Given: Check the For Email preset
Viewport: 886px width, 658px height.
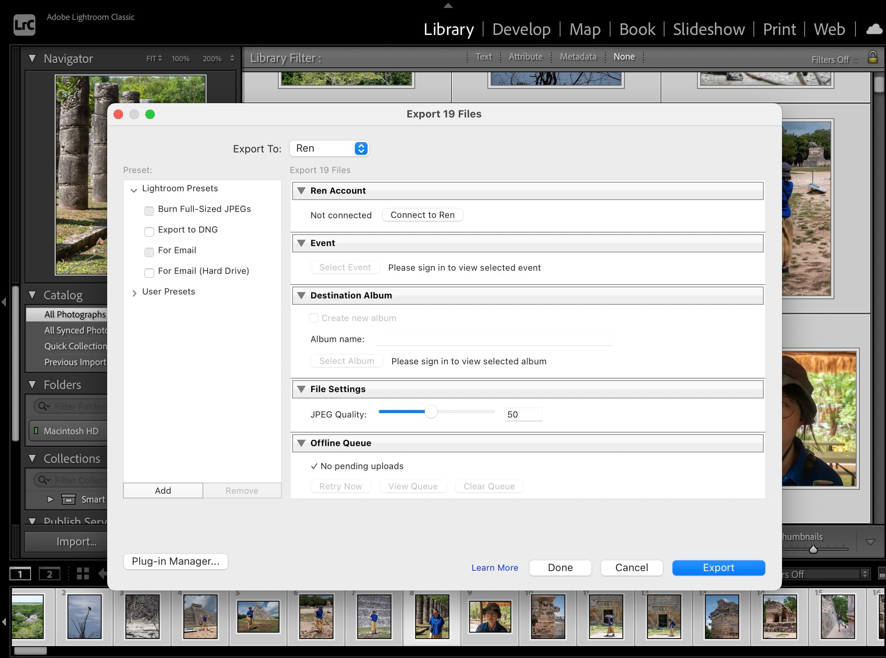Looking at the screenshot, I should 149,252.
